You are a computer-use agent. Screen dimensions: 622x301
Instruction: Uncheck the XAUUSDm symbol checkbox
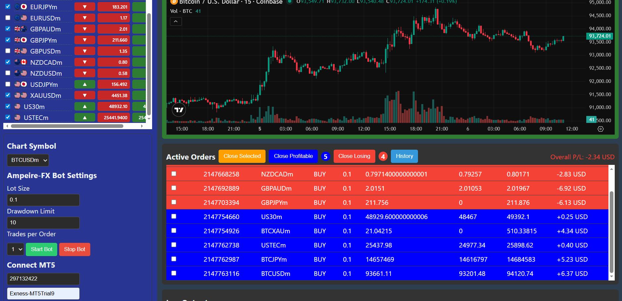[x=8, y=95]
